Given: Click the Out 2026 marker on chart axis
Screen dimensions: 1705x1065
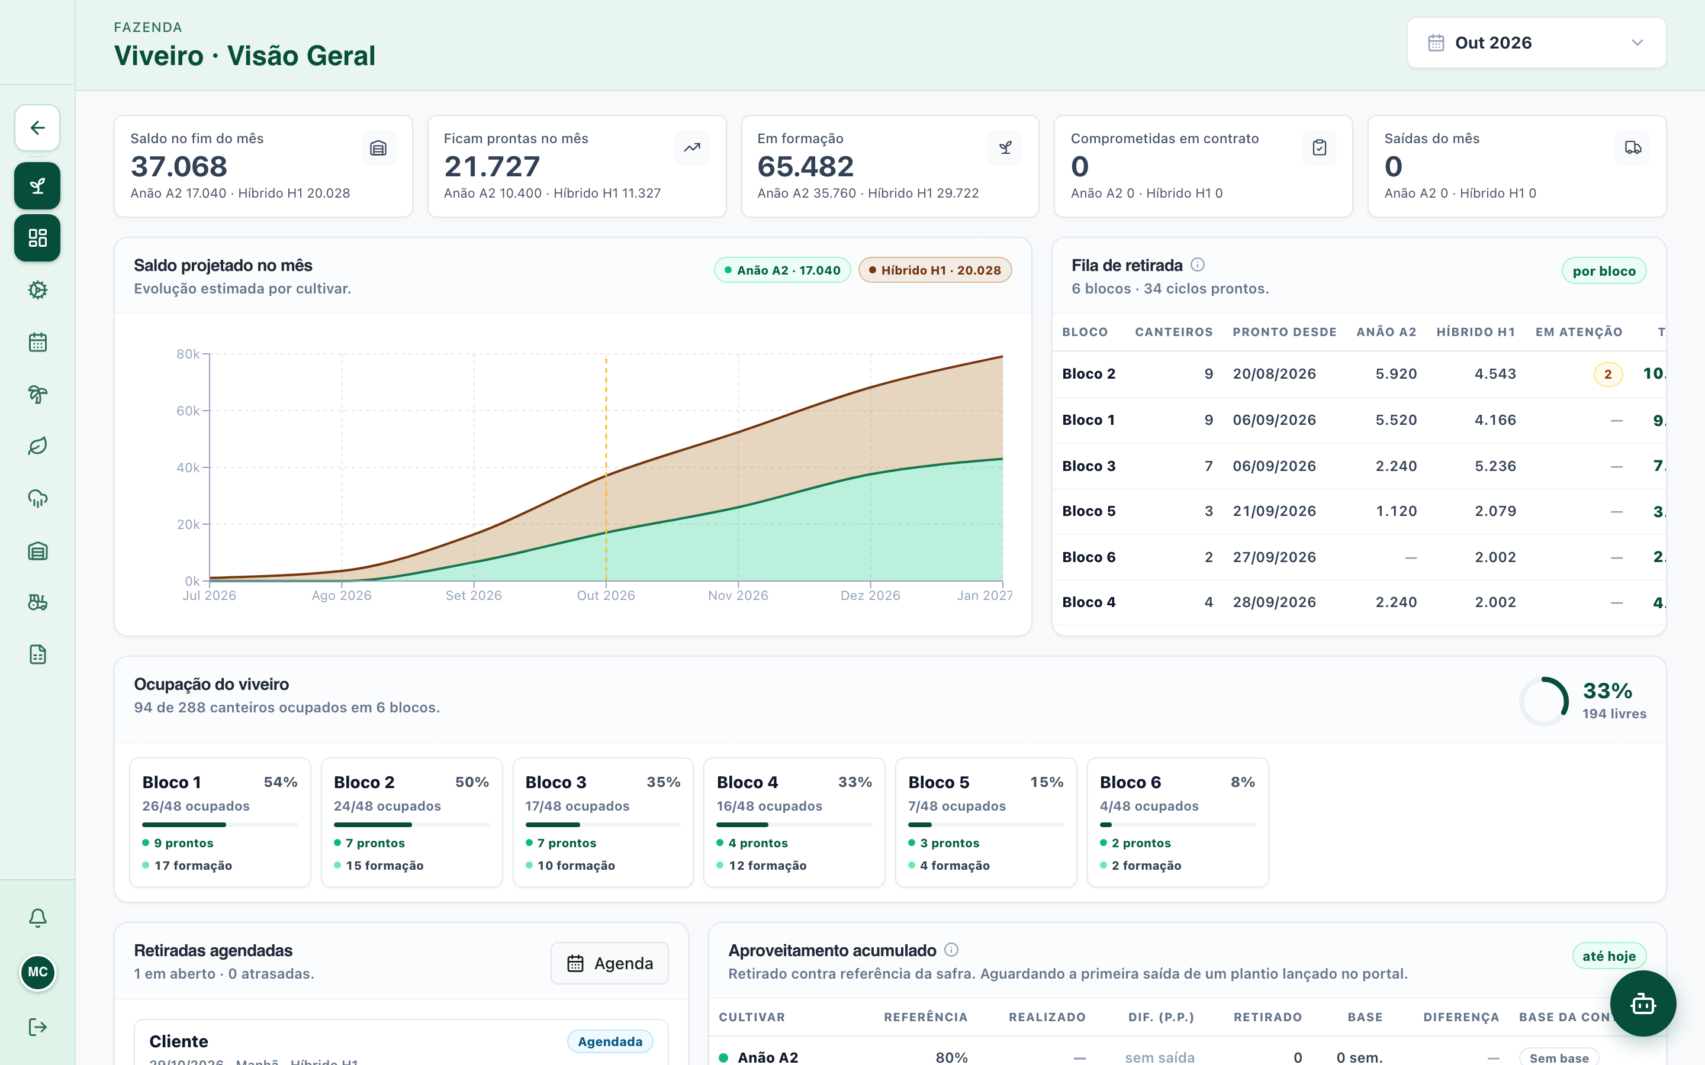Looking at the screenshot, I should 606,595.
